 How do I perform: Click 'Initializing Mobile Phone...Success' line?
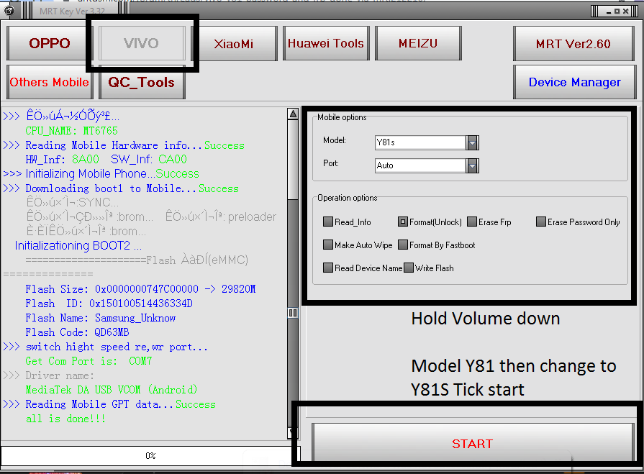[x=101, y=174]
